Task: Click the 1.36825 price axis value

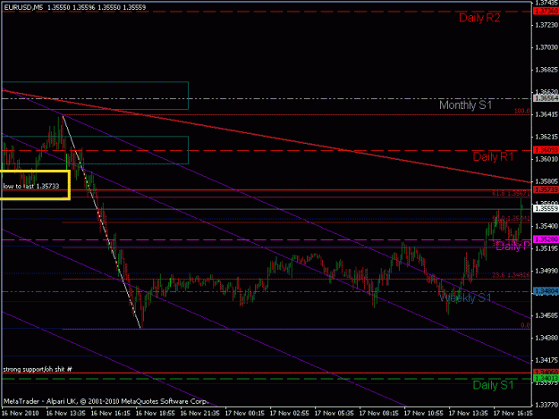Action: (546, 70)
